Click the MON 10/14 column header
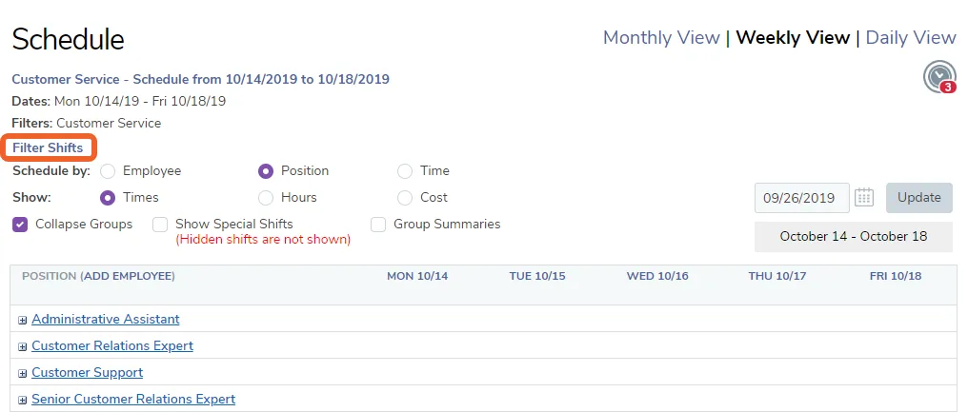Viewport: 968px width, 412px height. pyautogui.click(x=417, y=276)
